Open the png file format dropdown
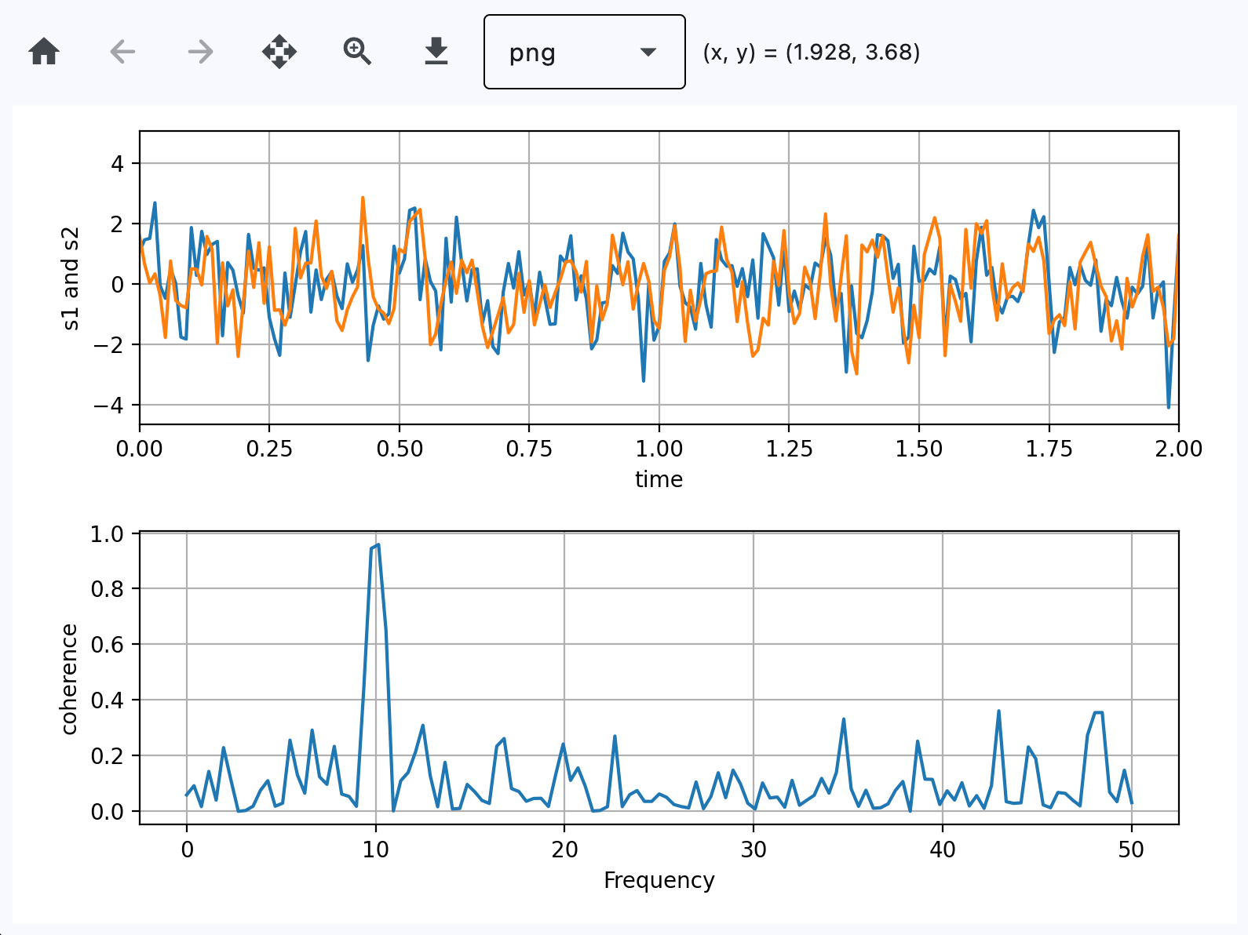This screenshot has height=935, width=1248. [584, 52]
